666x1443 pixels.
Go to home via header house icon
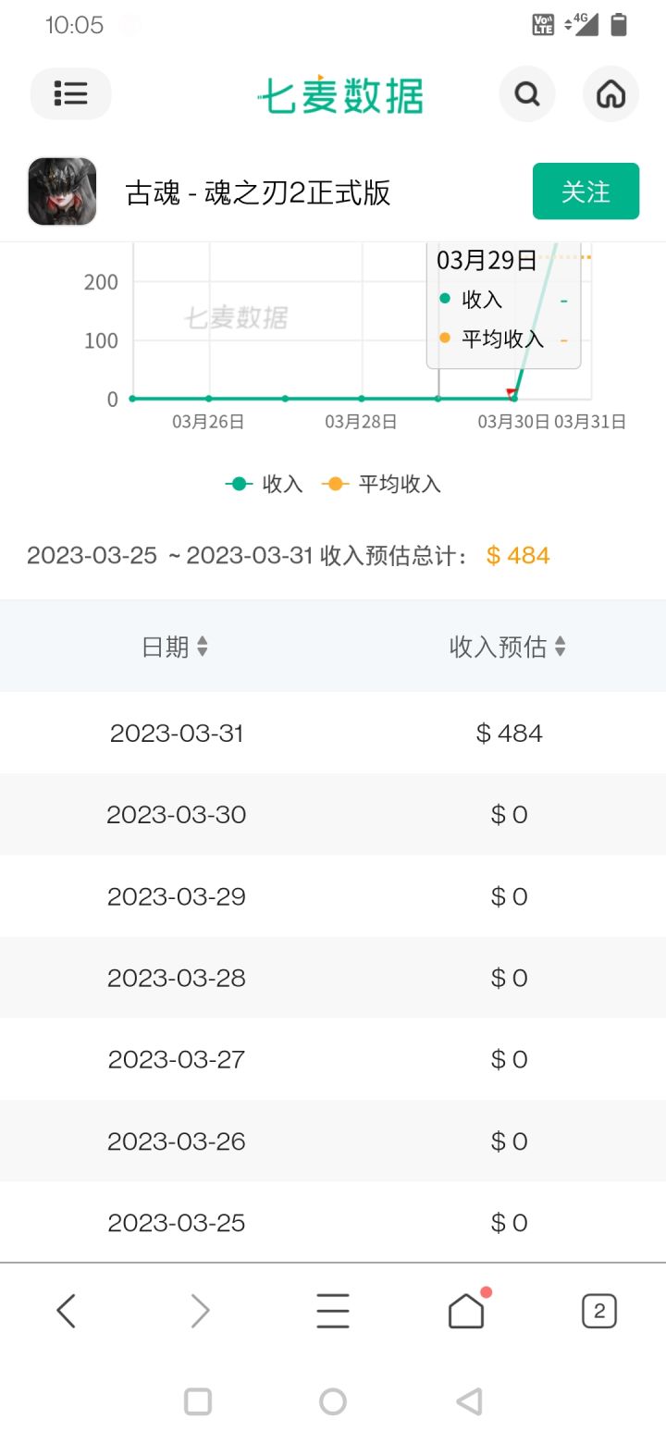coord(610,93)
